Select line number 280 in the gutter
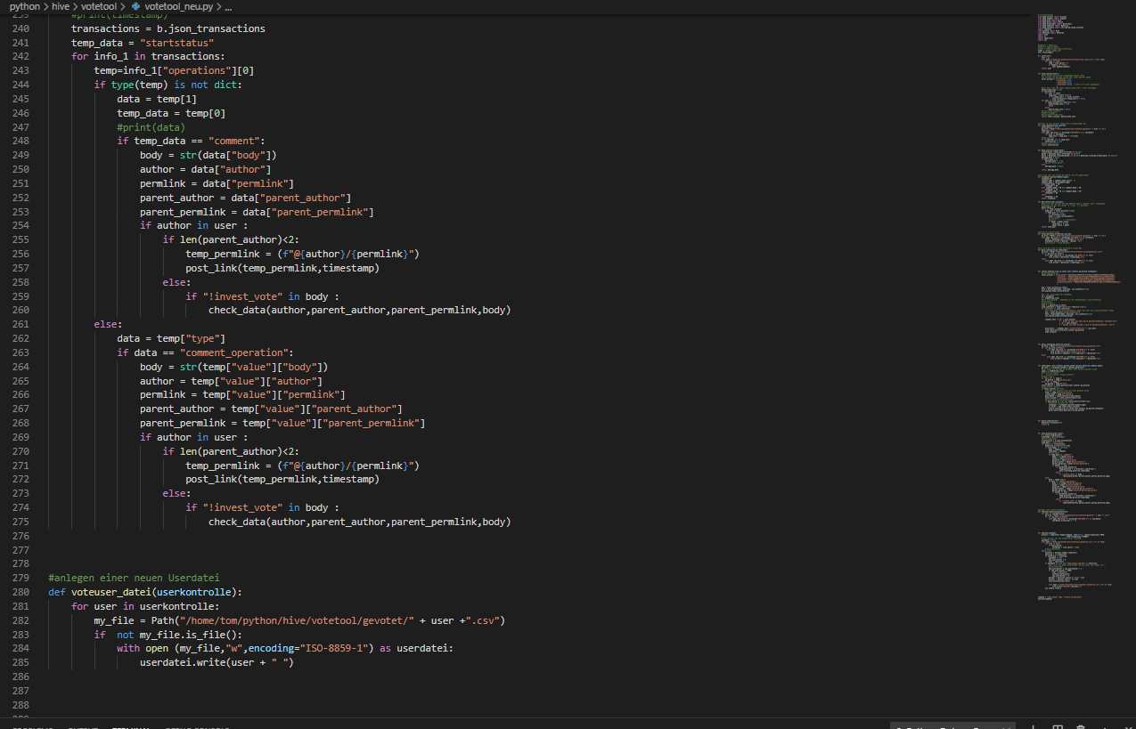Screen dimensions: 1136x729 click(20, 592)
